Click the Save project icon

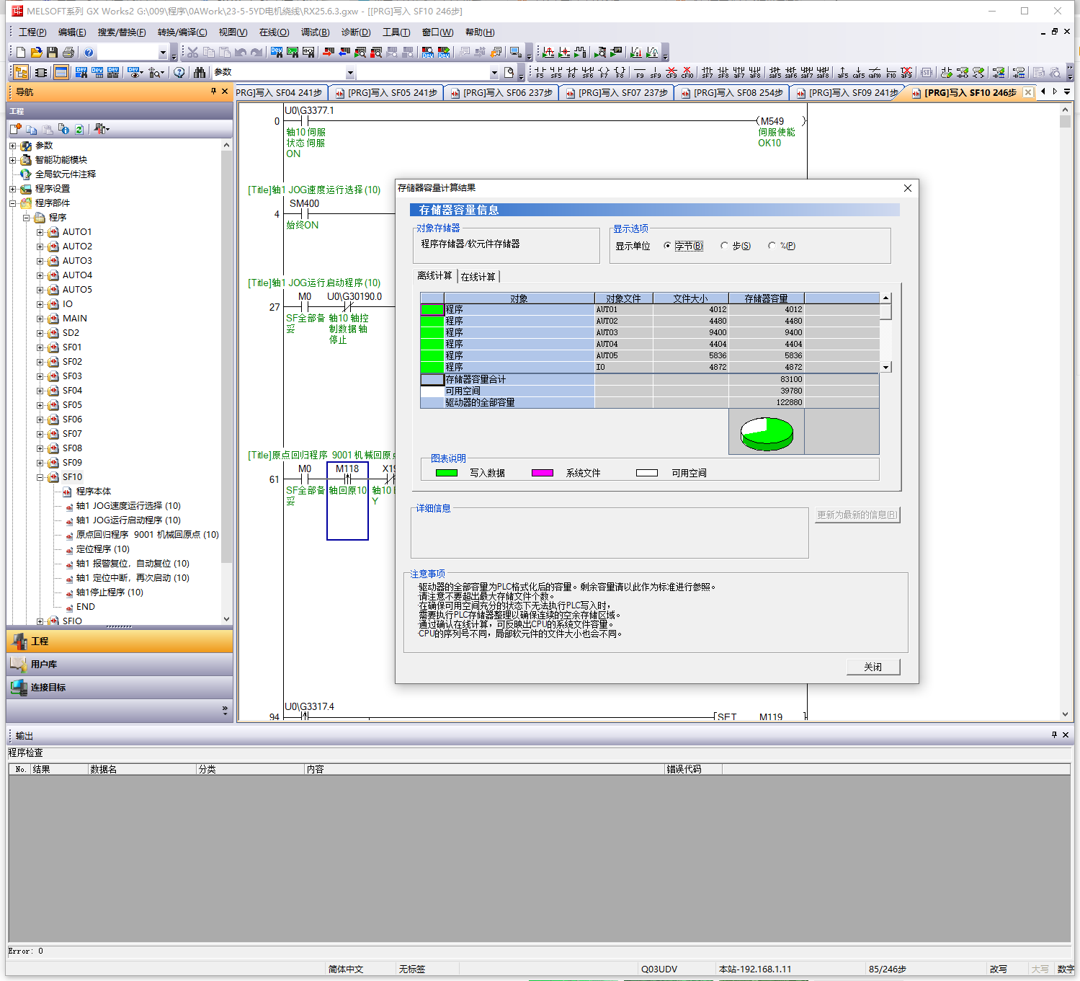pos(52,53)
